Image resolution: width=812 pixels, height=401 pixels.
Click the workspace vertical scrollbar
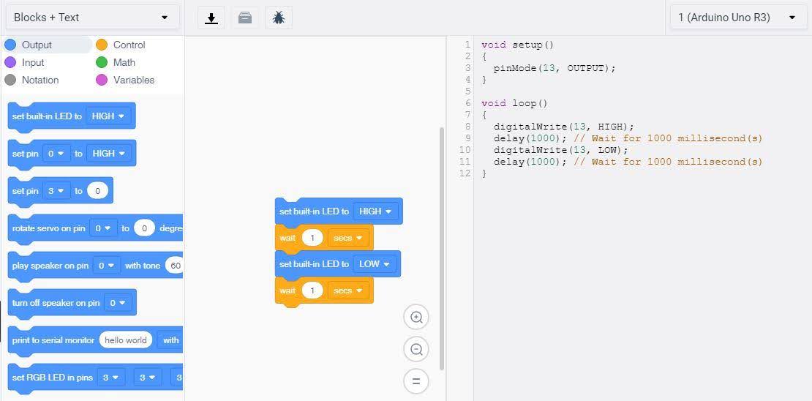click(442, 249)
